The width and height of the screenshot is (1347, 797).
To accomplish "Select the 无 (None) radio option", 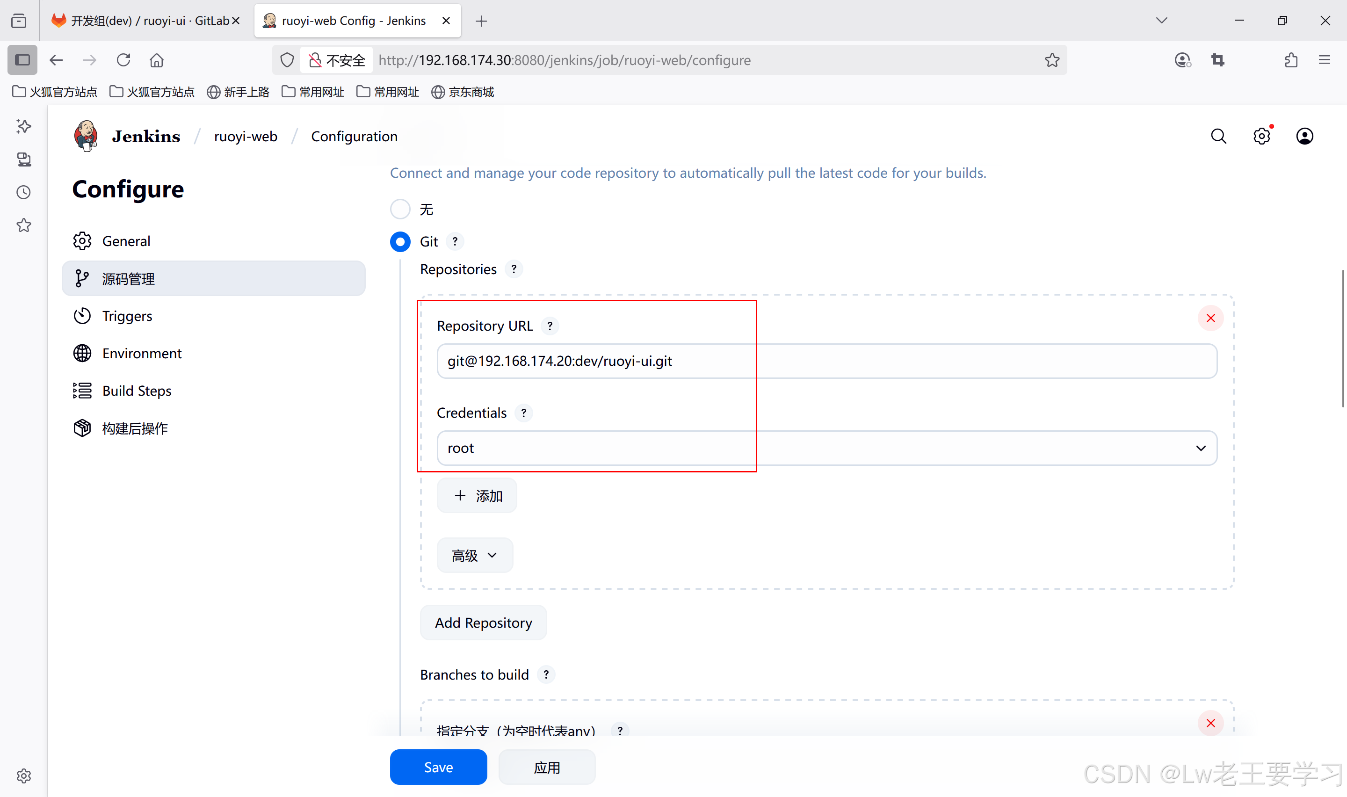I will [x=400, y=210].
